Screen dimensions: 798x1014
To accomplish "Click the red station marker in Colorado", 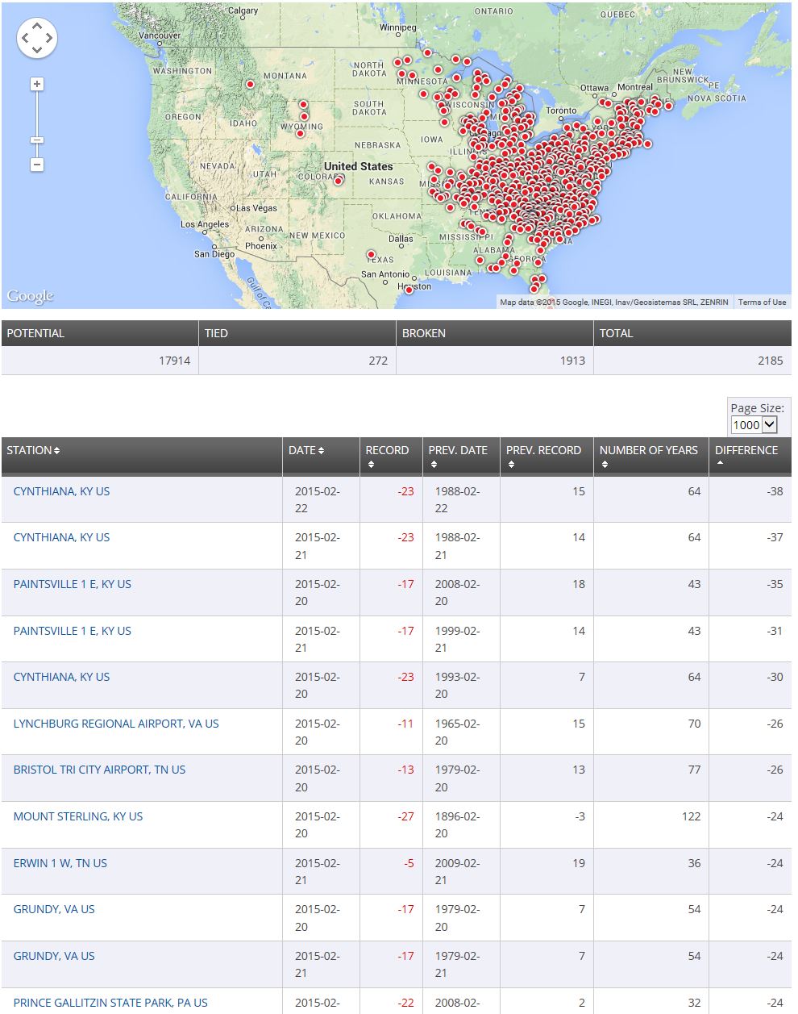I will (x=339, y=181).
